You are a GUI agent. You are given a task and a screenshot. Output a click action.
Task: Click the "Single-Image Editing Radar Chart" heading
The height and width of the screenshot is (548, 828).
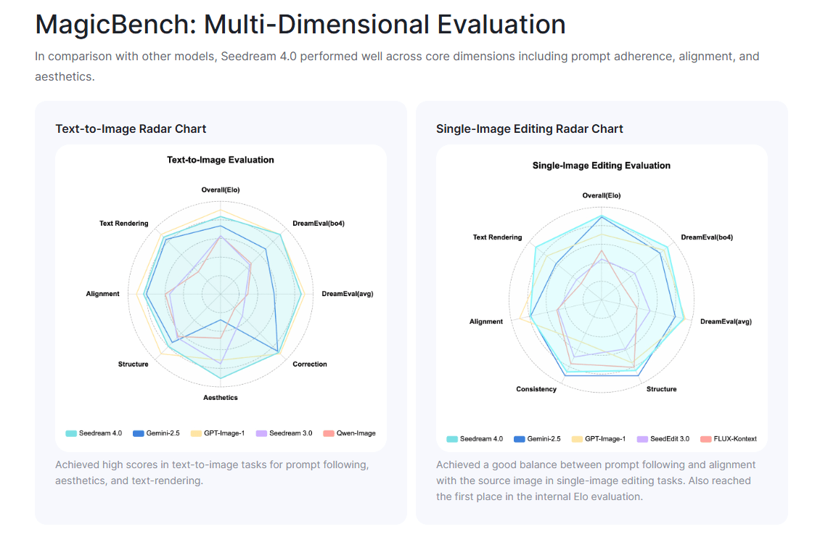pyautogui.click(x=530, y=128)
